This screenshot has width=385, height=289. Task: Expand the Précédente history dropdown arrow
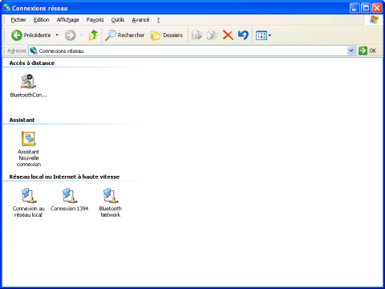(57, 35)
